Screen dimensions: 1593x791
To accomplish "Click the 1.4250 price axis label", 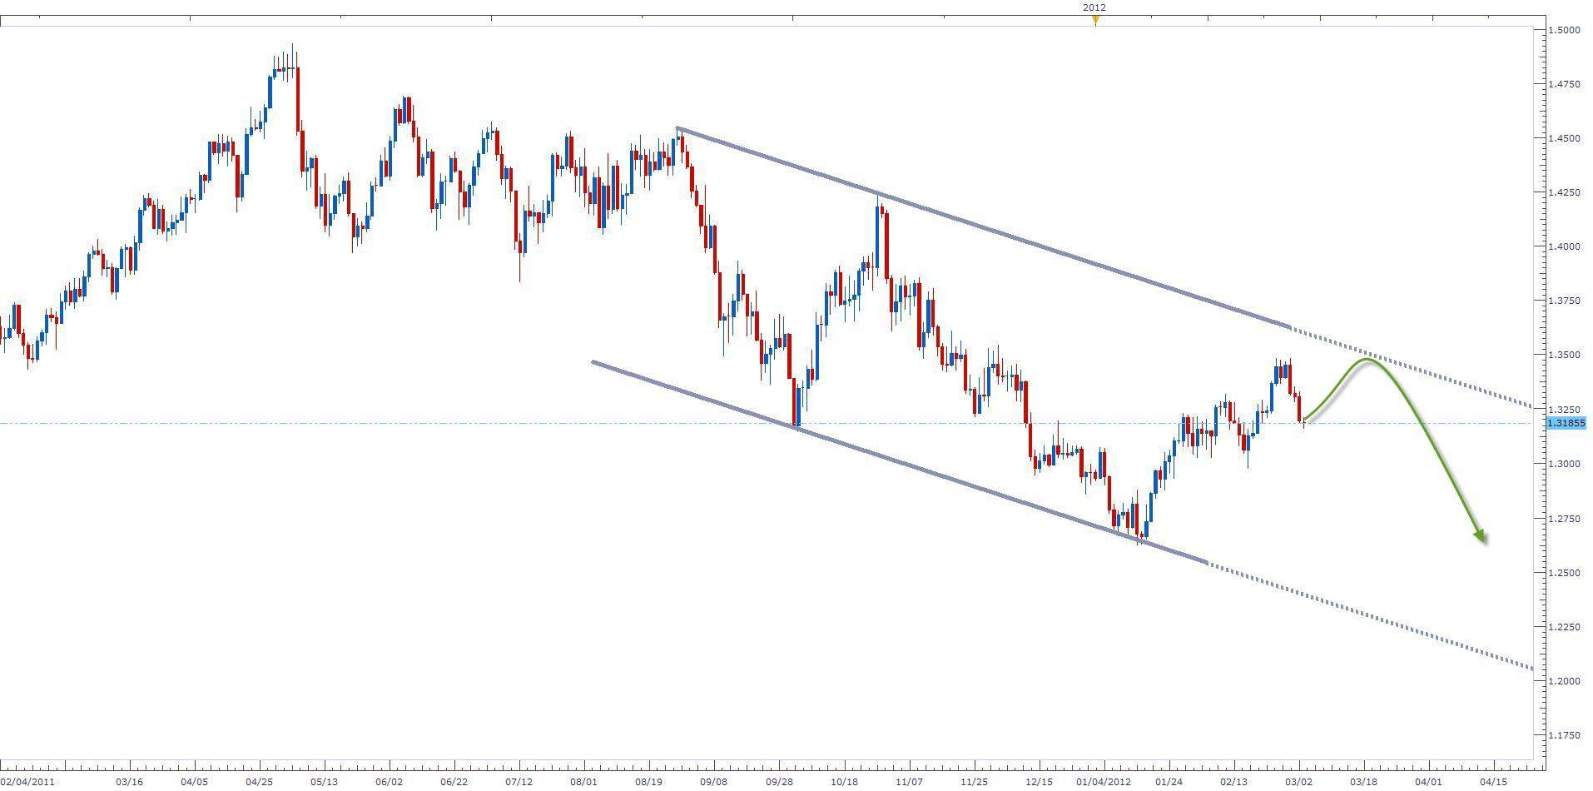I will click(1564, 192).
